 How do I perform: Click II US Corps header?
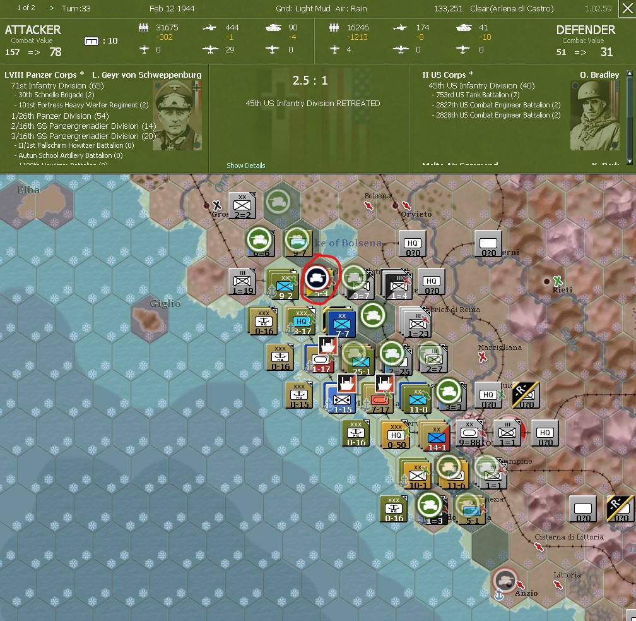(x=447, y=75)
